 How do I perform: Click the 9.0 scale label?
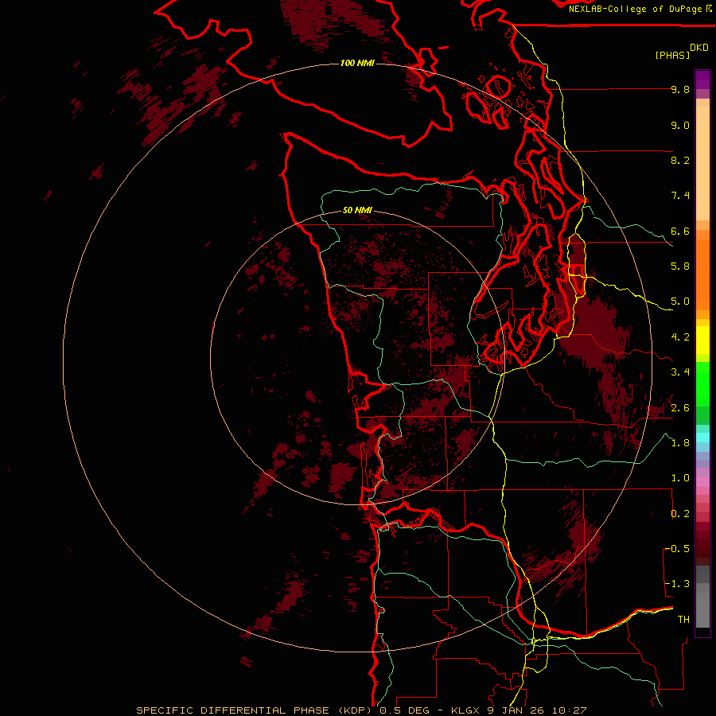pyautogui.click(x=680, y=125)
